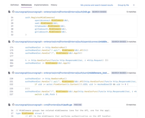Close the references panel

pos(134,5)
